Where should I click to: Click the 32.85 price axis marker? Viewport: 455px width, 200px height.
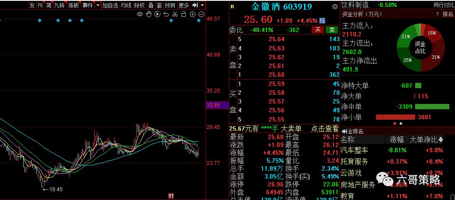coord(217,105)
